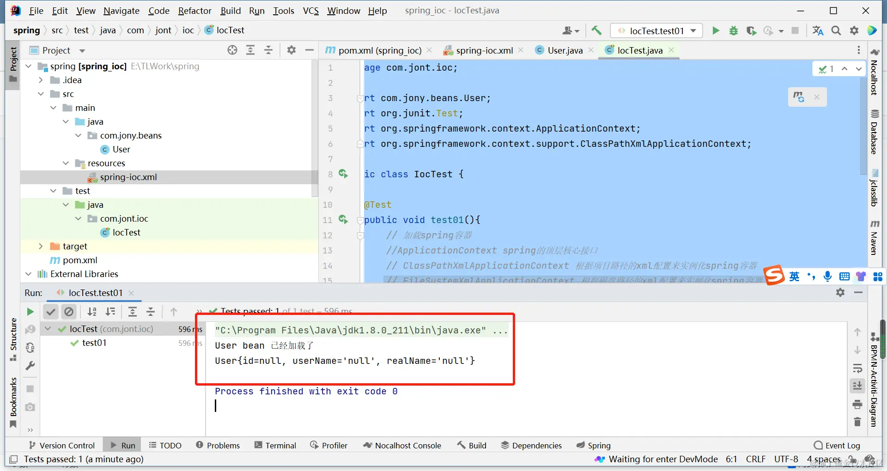Viewport: 887px width, 471px height.
Task: Open the Terminal tool window
Action: point(275,445)
